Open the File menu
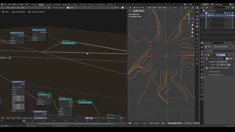 6,4
